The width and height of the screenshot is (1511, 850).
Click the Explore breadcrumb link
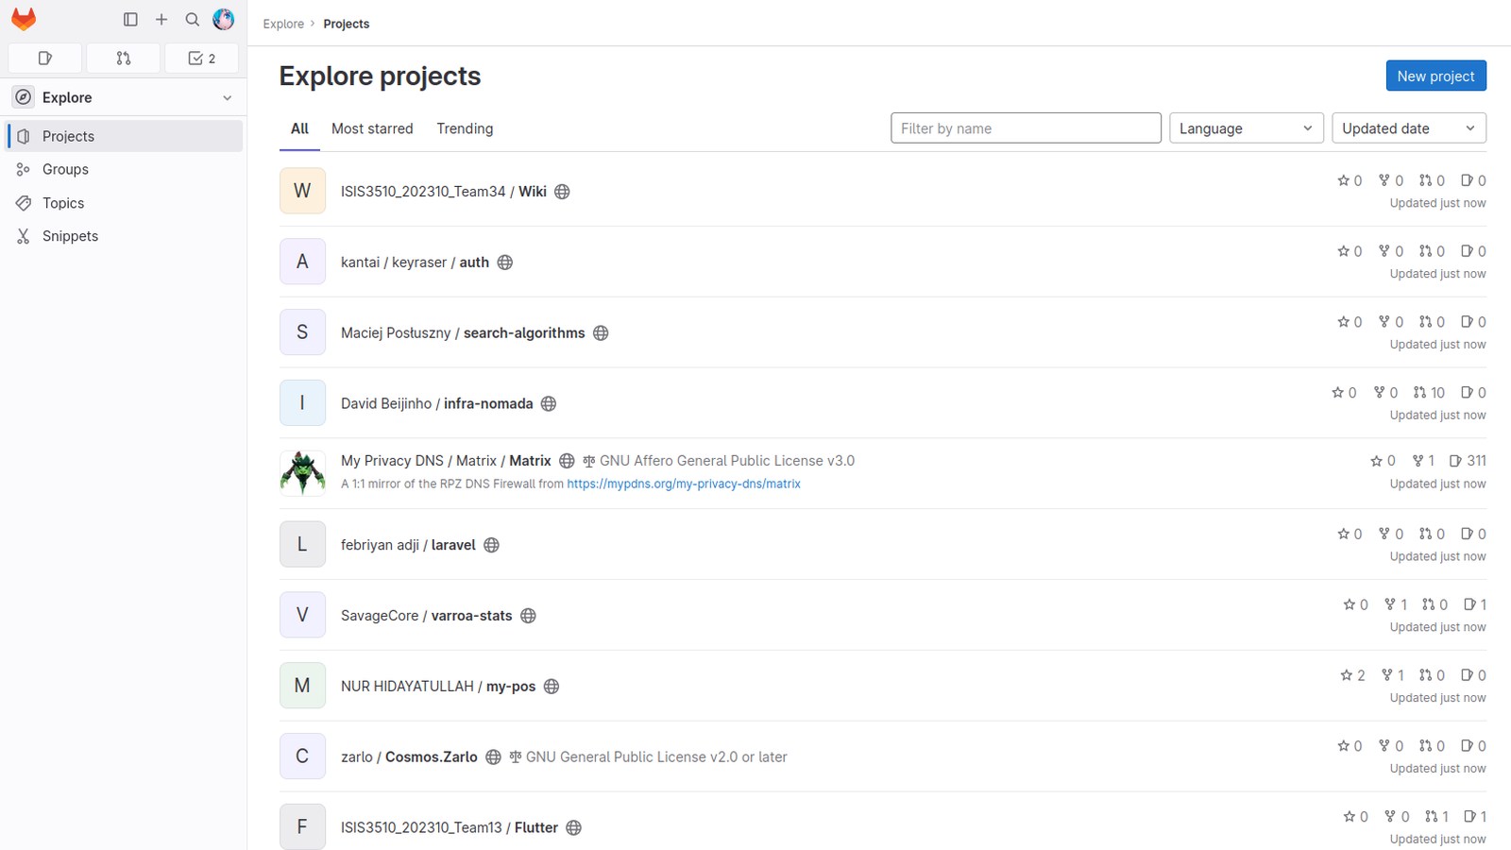click(283, 24)
